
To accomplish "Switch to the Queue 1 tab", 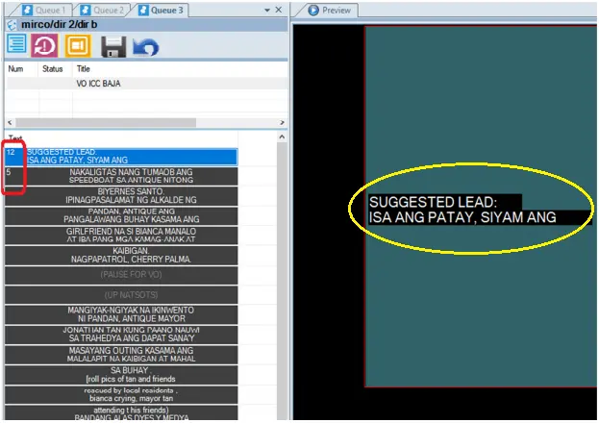I will click(48, 10).
